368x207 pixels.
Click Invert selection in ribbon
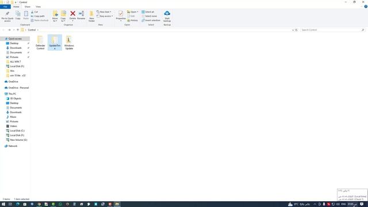click(151, 21)
